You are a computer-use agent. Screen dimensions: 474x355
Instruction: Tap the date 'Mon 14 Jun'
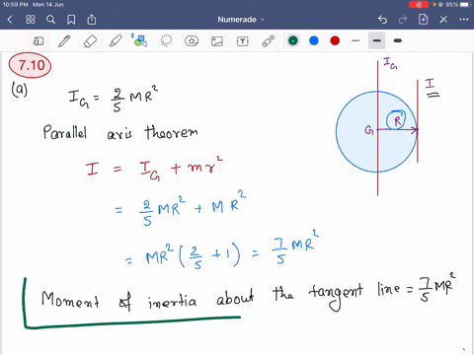point(48,5)
